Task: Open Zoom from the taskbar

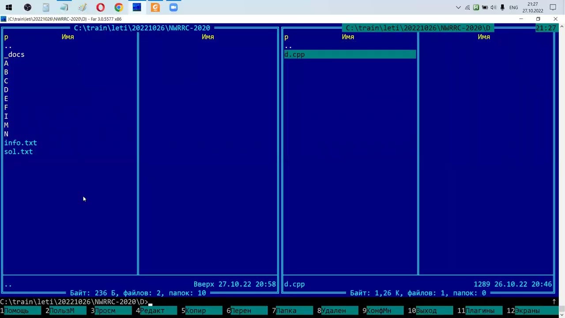Action: 173,8
